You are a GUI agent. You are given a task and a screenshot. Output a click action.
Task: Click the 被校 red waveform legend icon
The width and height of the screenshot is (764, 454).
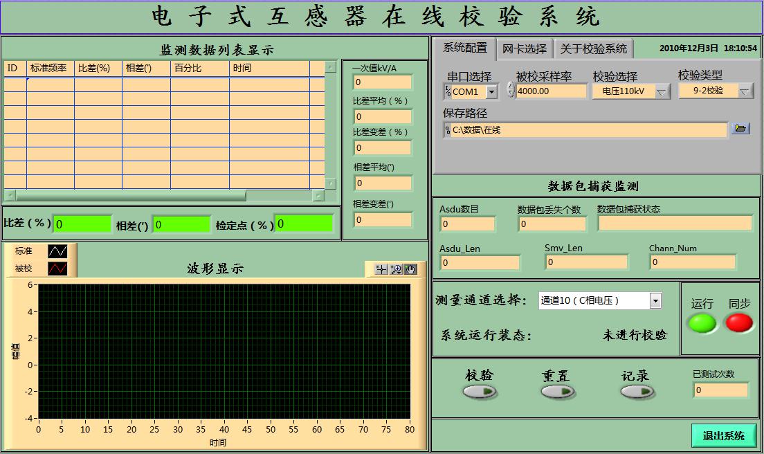pos(57,269)
